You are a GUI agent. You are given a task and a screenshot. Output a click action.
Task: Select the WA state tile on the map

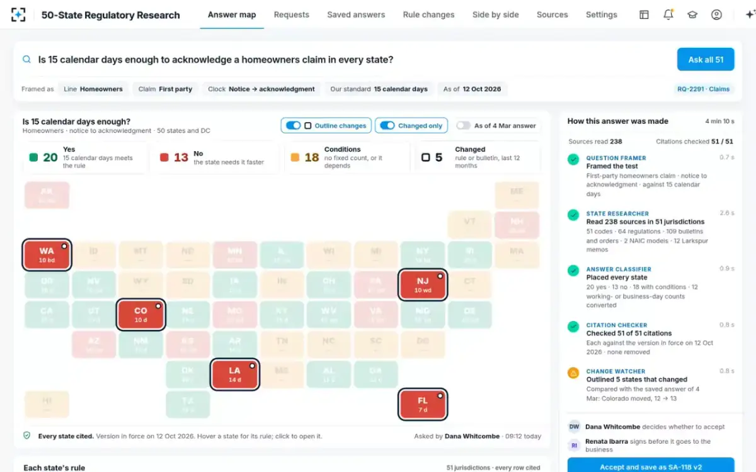click(x=47, y=255)
